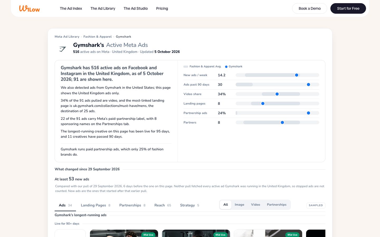Filter ads by Video

click(x=255, y=205)
